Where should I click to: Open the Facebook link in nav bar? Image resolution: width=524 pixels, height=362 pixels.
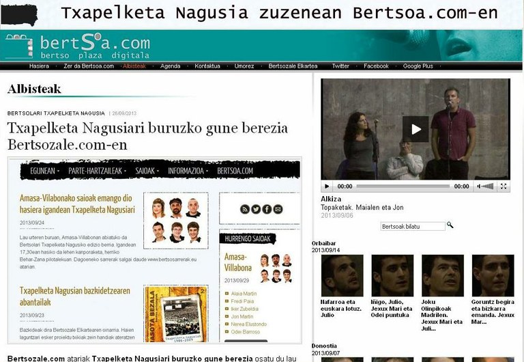(376, 66)
